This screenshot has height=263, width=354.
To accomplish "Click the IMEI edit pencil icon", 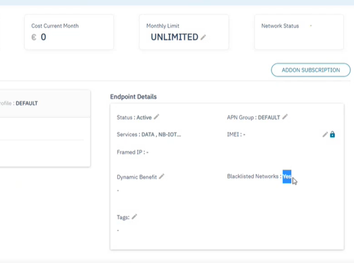I will click(325, 135).
